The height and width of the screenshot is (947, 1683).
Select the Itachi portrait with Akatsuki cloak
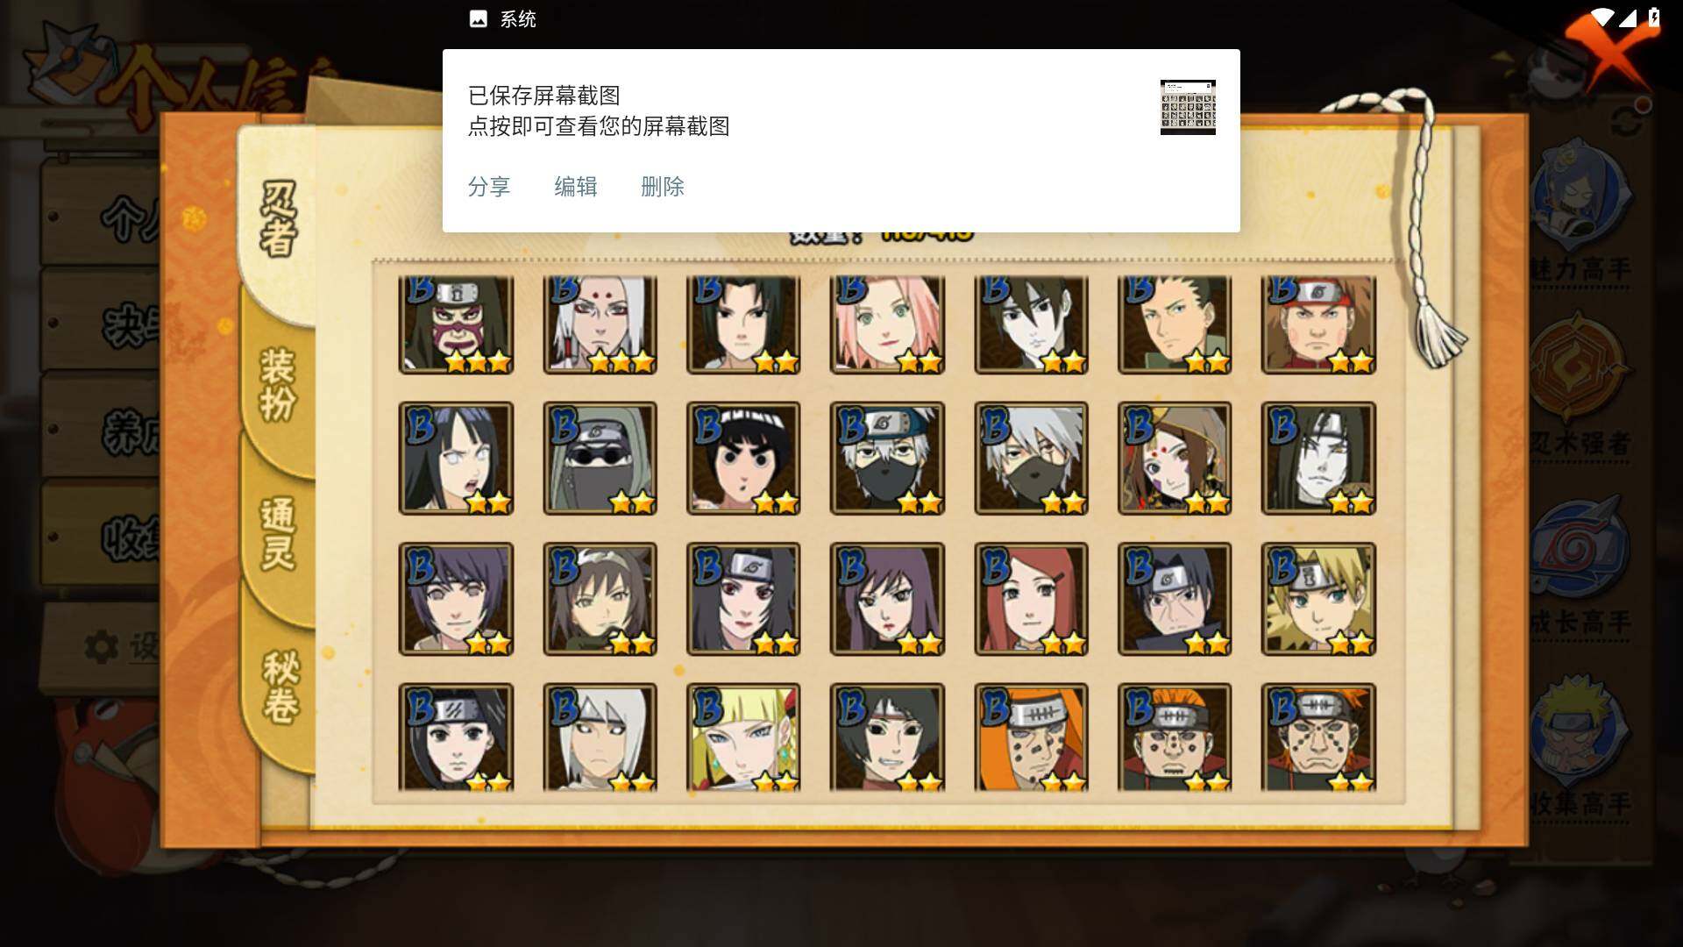tap(1175, 599)
